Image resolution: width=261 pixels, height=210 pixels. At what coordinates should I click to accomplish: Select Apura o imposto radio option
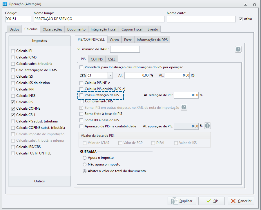(85, 158)
